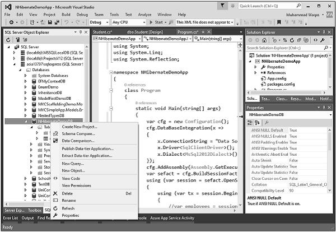Click the Start debugging button
Screen dimensions: 336x232
click(156, 22)
